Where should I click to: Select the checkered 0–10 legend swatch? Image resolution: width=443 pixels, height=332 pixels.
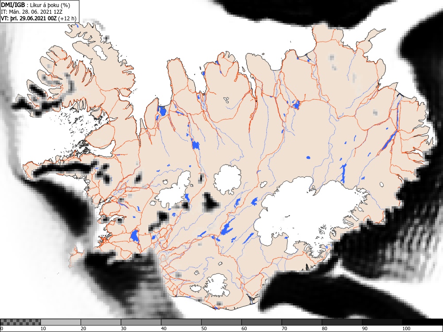tap(21, 322)
